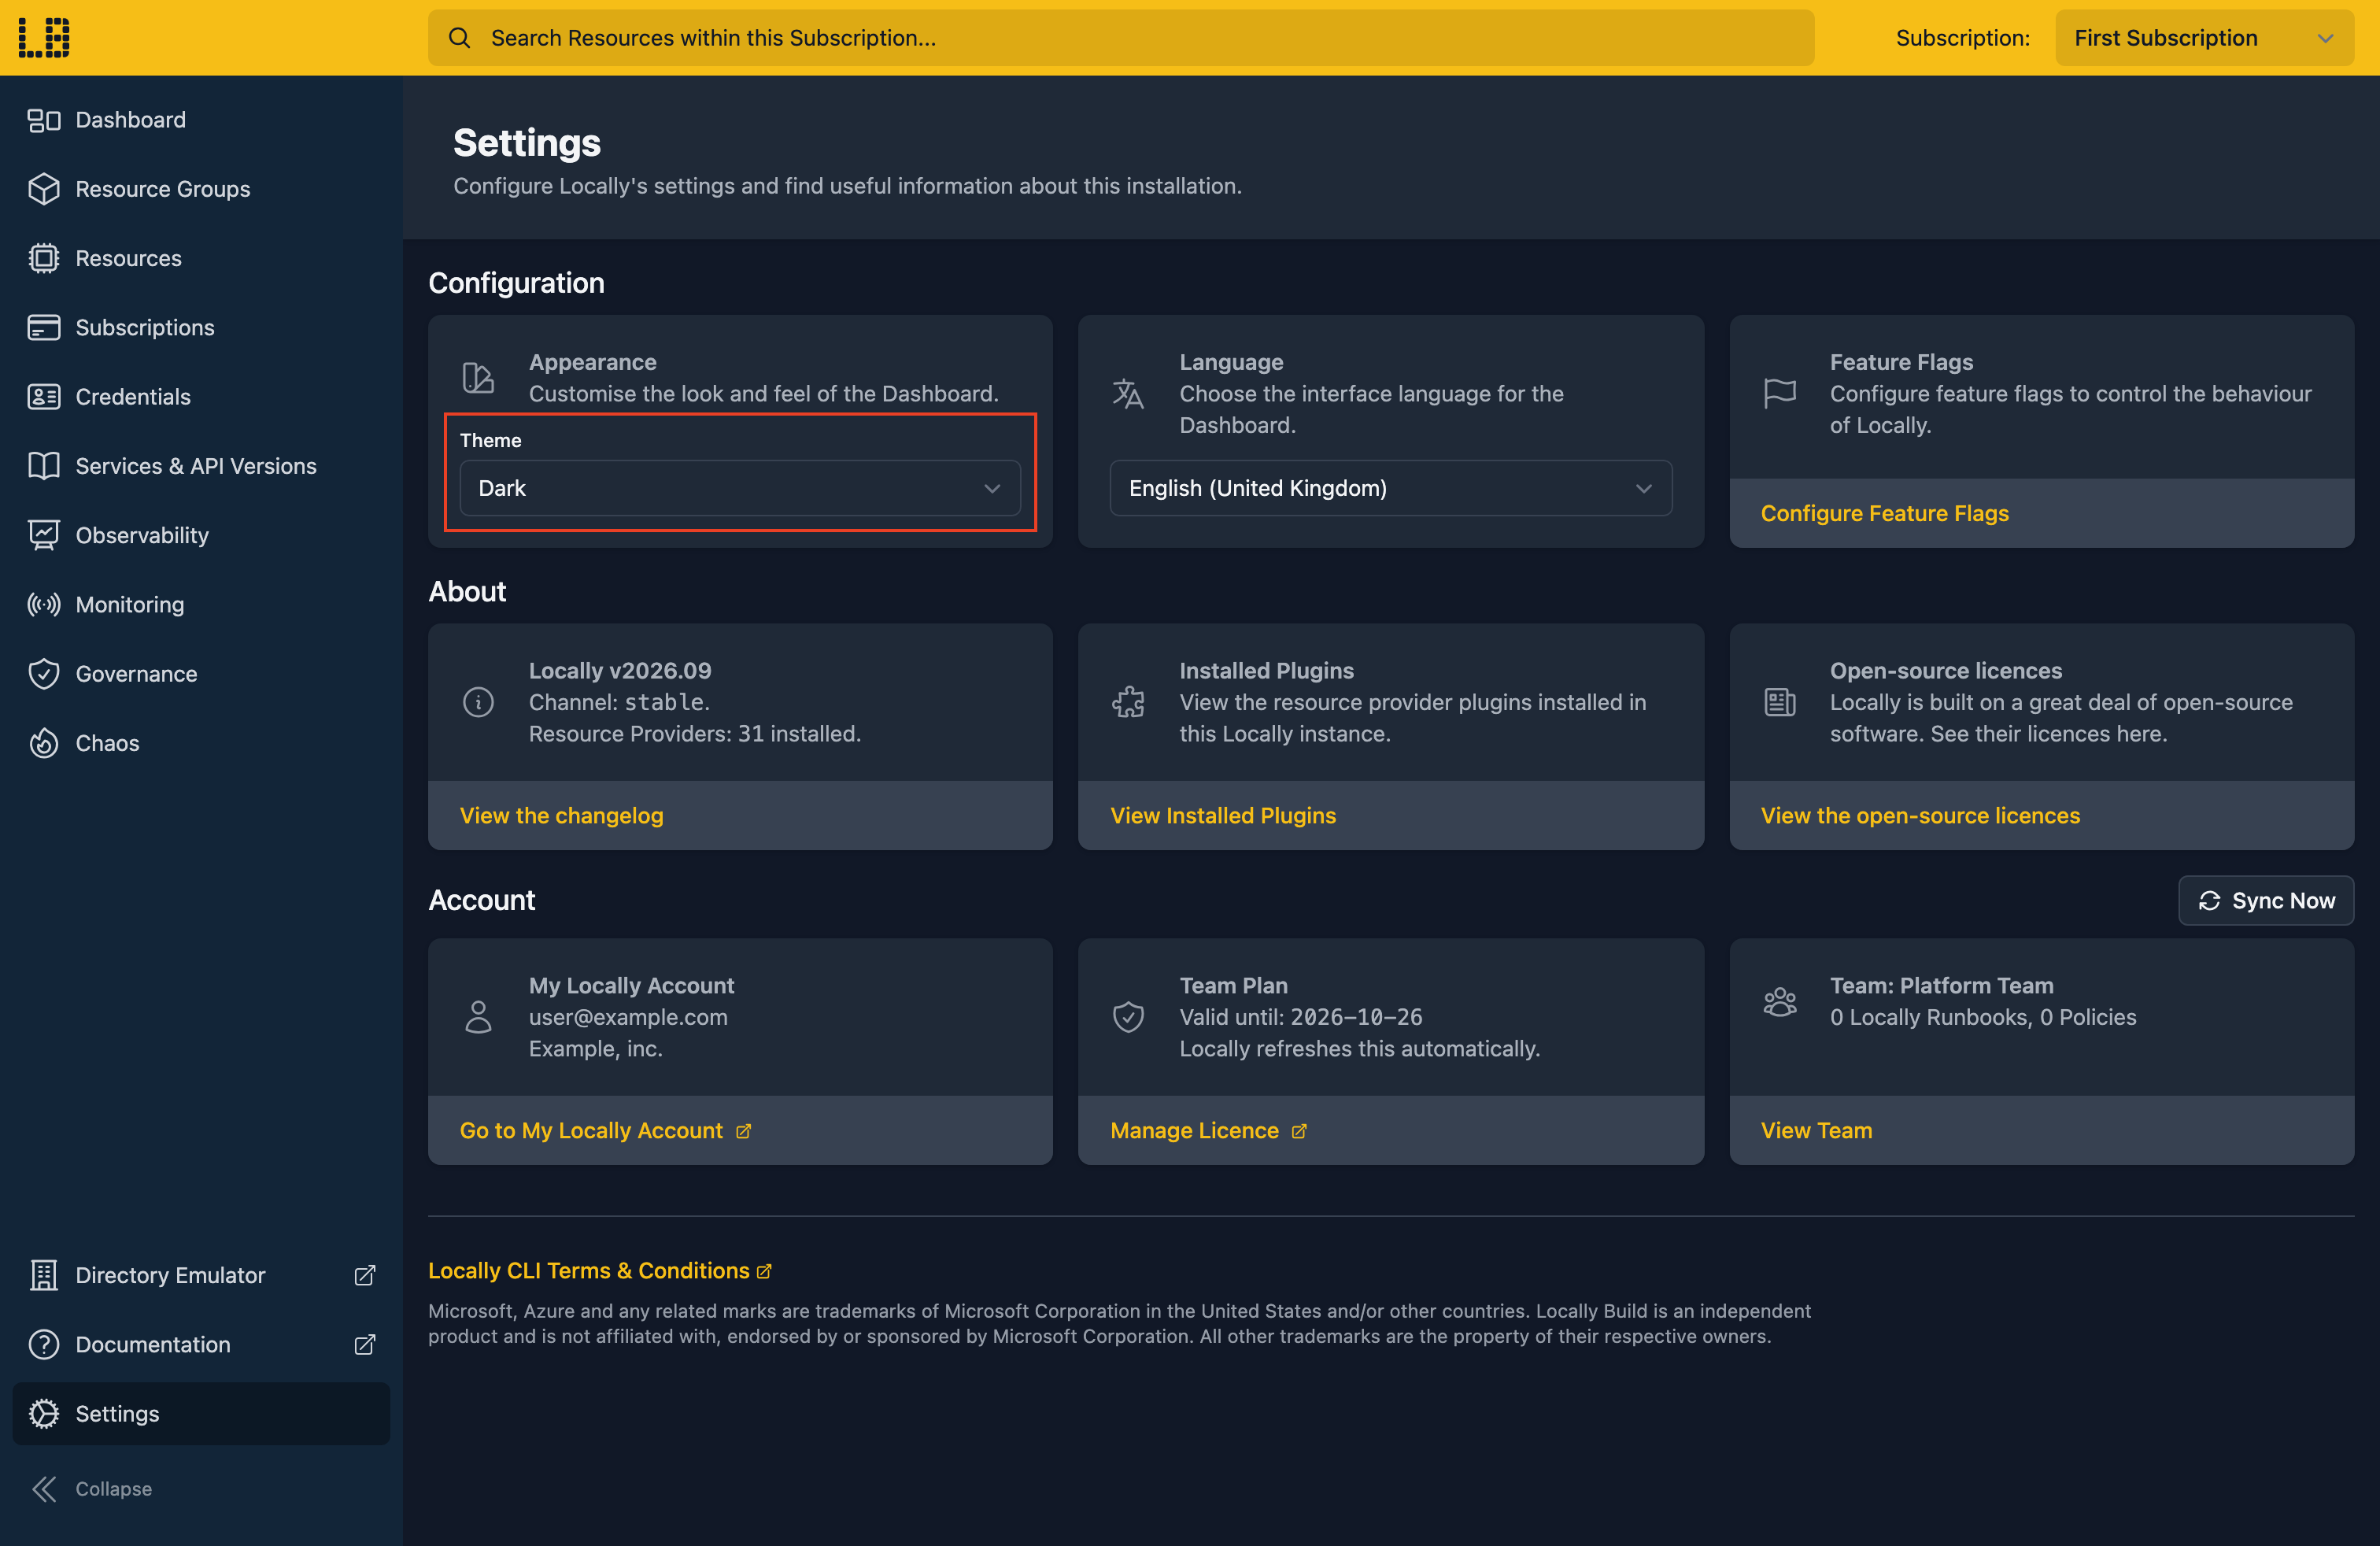Click the Settings page heading
Viewport: 2380px width, 1546px height.
pos(527,143)
